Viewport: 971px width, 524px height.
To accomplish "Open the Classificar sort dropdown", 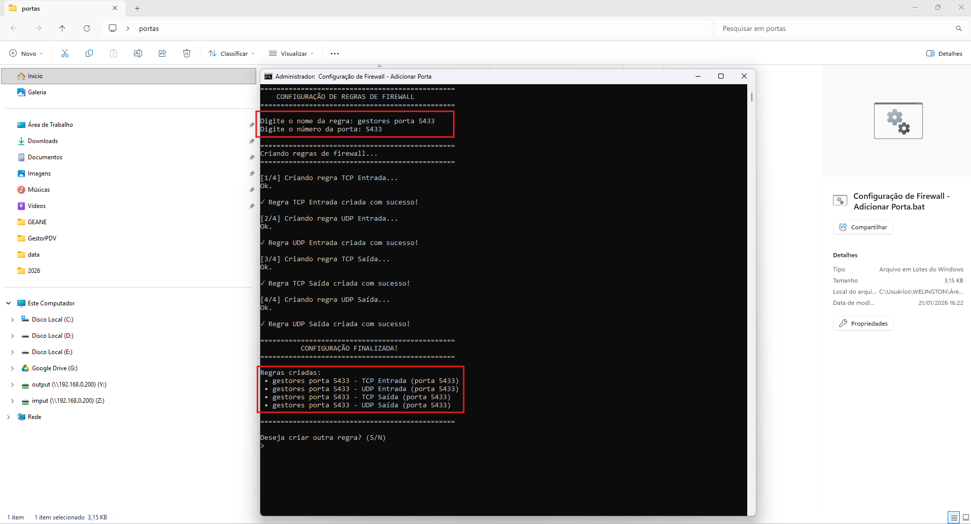I will point(231,53).
